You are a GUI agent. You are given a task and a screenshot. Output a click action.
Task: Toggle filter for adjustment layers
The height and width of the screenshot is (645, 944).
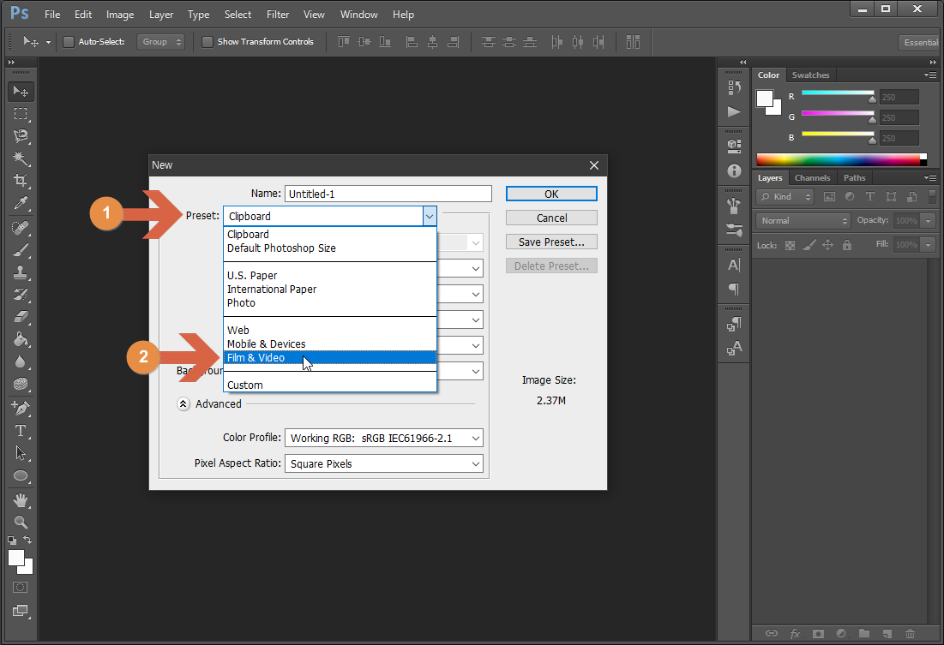[850, 197]
